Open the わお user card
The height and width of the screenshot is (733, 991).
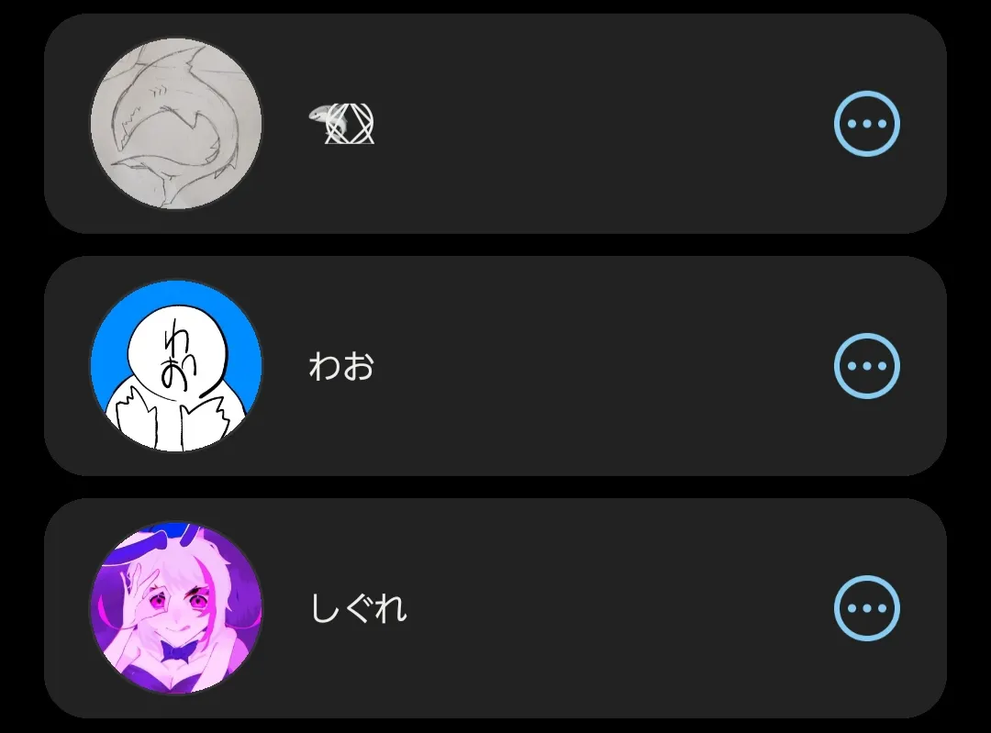(495, 366)
